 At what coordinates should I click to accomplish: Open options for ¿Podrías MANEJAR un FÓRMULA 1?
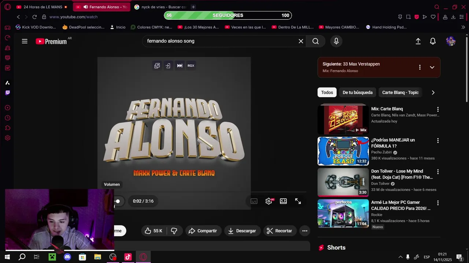click(x=437, y=141)
